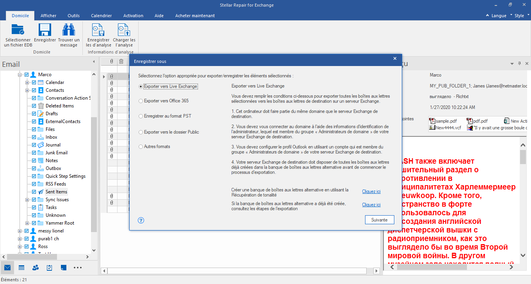Click the Drafts folder icon
This screenshot has width=531, height=284.
(x=41, y=114)
